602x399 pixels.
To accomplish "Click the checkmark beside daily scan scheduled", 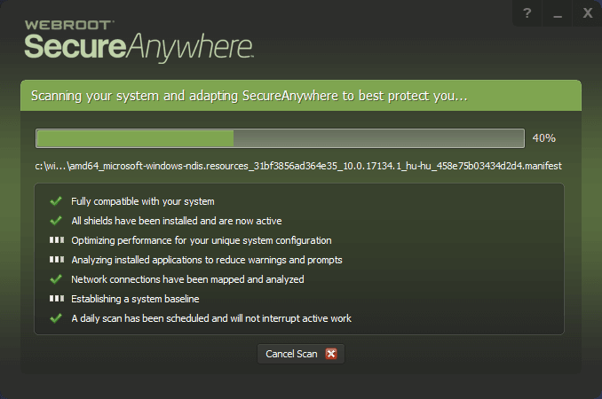I will pos(56,318).
